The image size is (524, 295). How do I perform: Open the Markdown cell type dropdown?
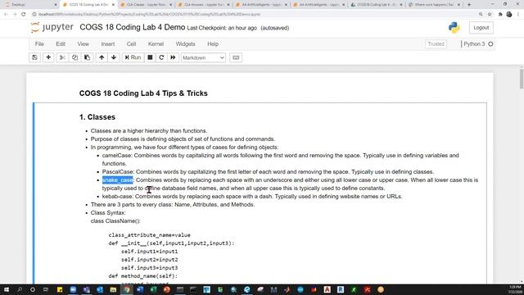pos(203,57)
